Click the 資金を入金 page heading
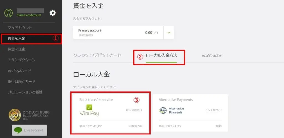 (88, 6)
